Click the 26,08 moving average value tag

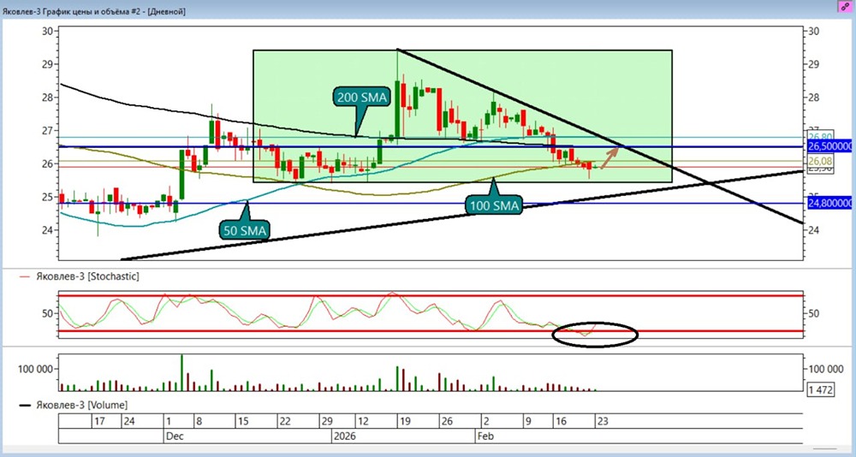click(819, 162)
